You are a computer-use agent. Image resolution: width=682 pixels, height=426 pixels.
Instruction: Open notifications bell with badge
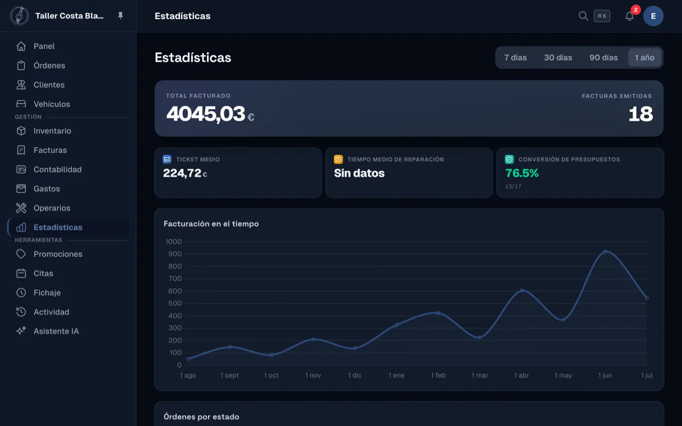(630, 16)
